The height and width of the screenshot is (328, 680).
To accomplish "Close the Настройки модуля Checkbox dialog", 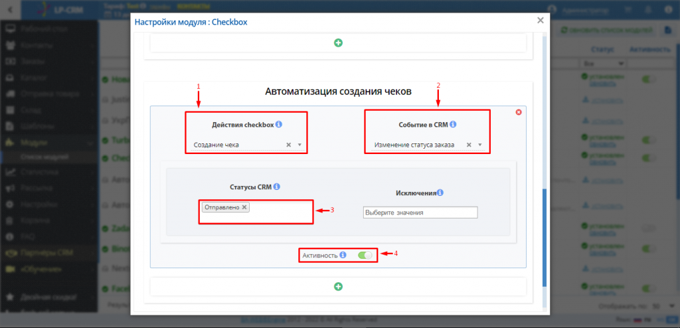I will [540, 21].
